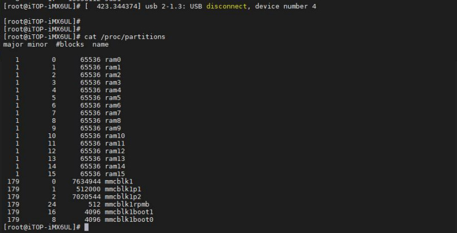Click the ram15 row name
This screenshot has width=457, height=233.
115,174
